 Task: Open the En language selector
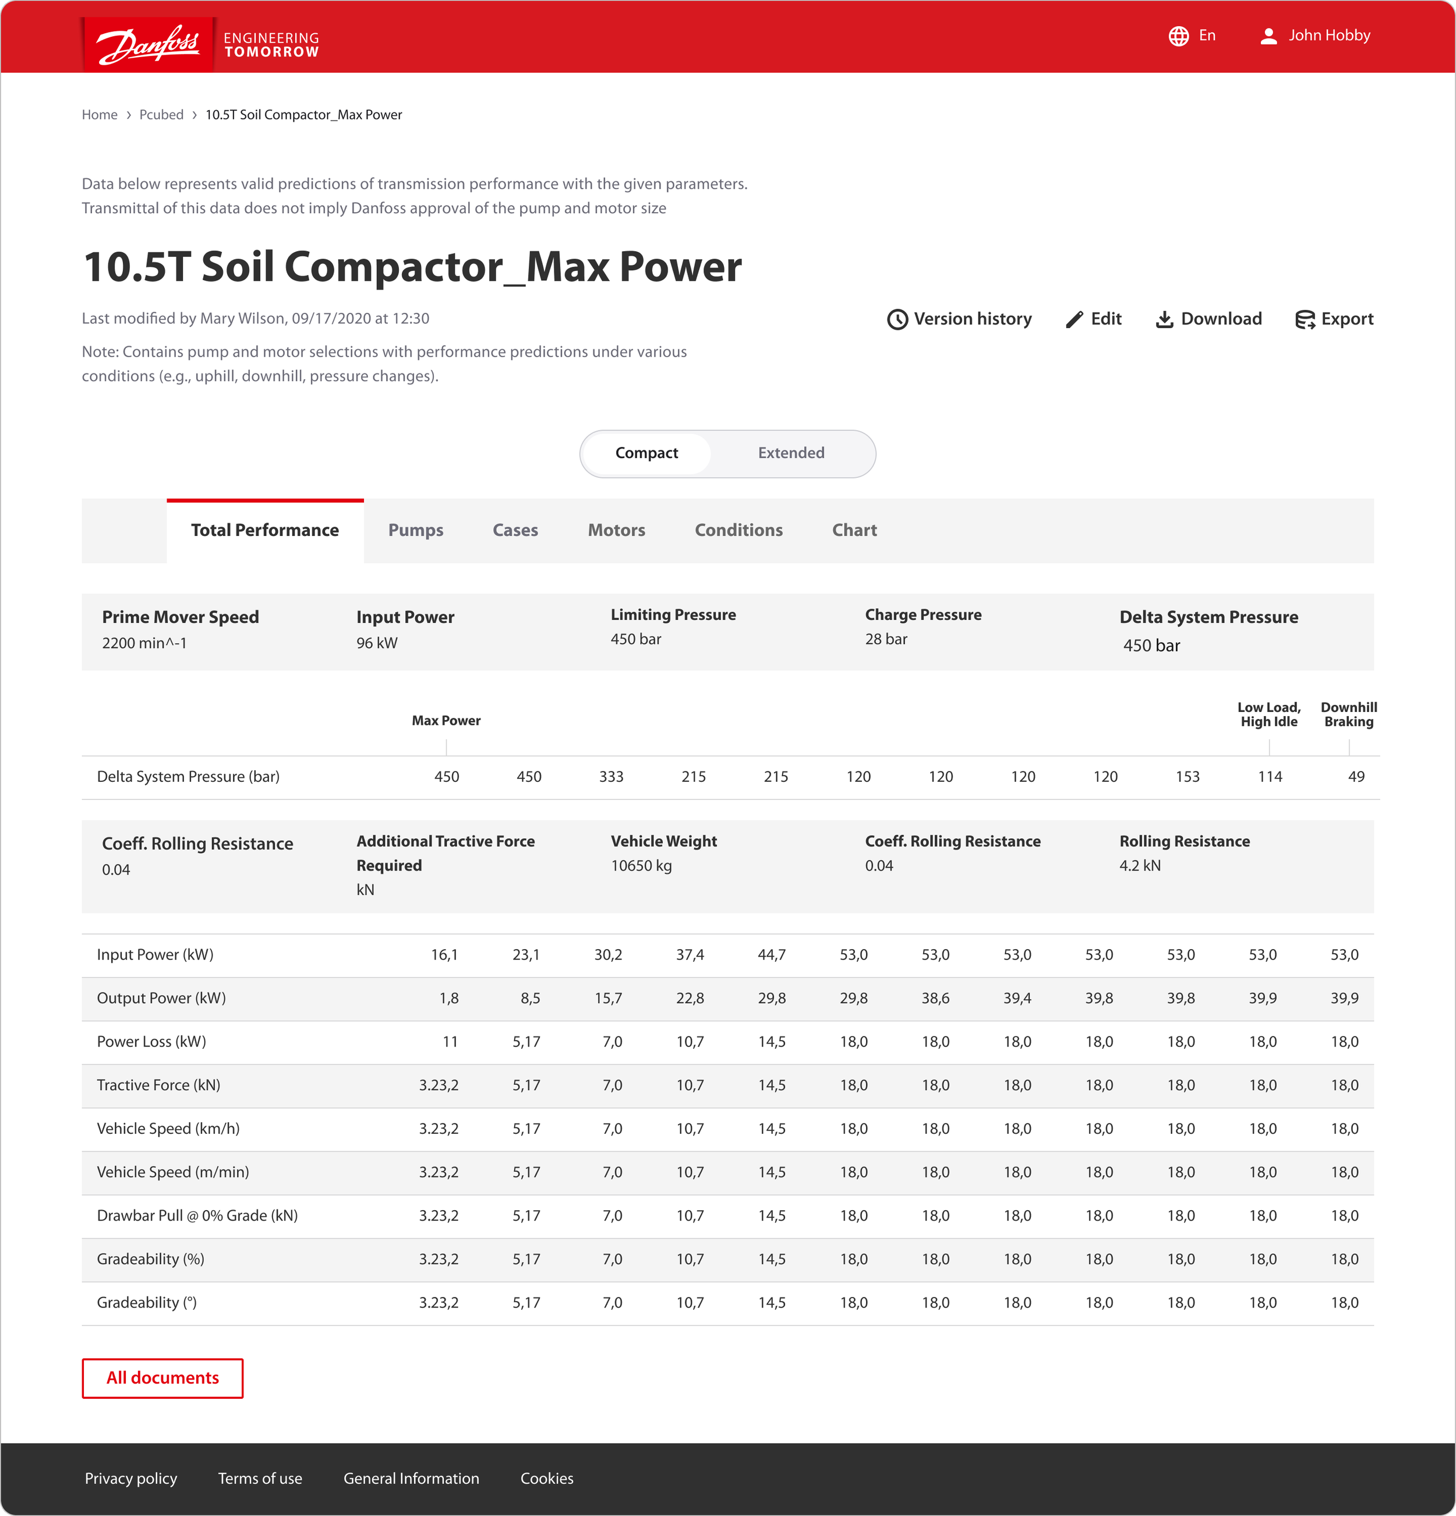click(x=1206, y=36)
